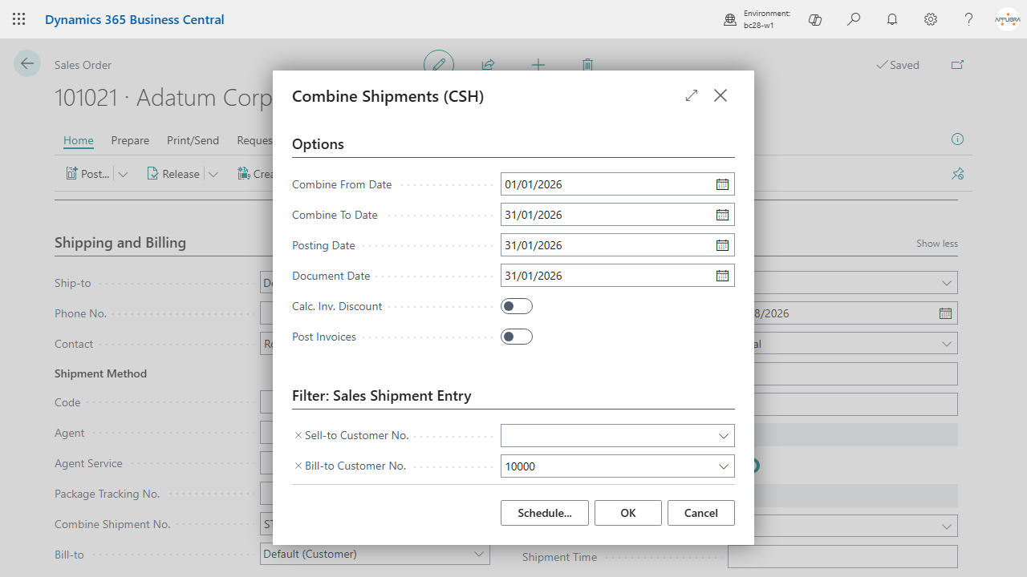Switch to the Home tab
Image resolution: width=1027 pixels, height=577 pixels.
79,140
